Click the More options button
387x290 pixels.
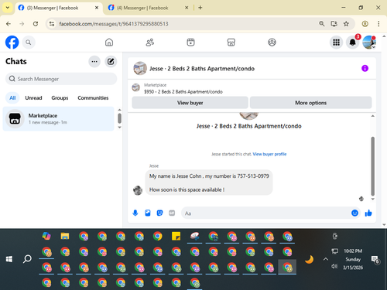pyautogui.click(x=310, y=103)
